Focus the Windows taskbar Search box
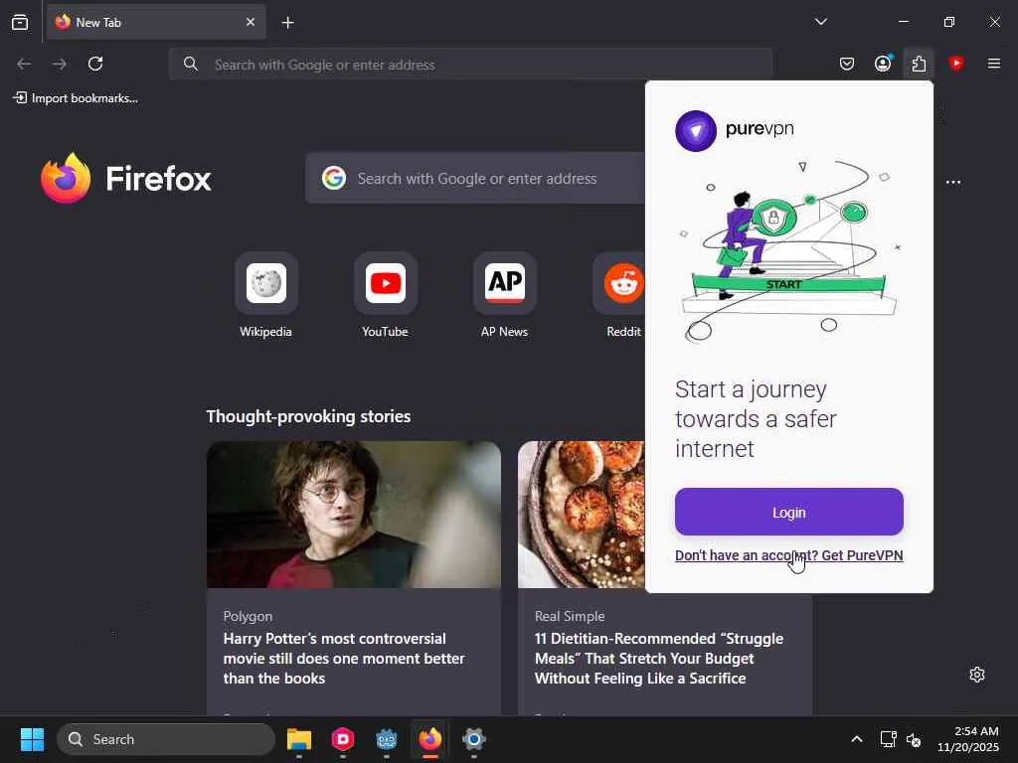The image size is (1018, 763). (166, 739)
